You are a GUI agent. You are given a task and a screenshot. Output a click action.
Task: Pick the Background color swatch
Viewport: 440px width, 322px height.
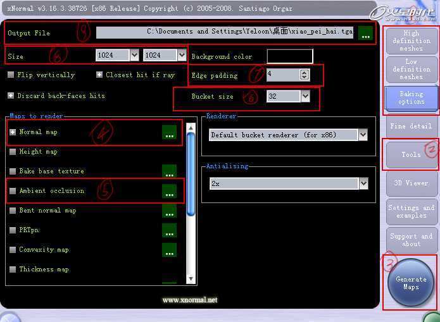290,56
